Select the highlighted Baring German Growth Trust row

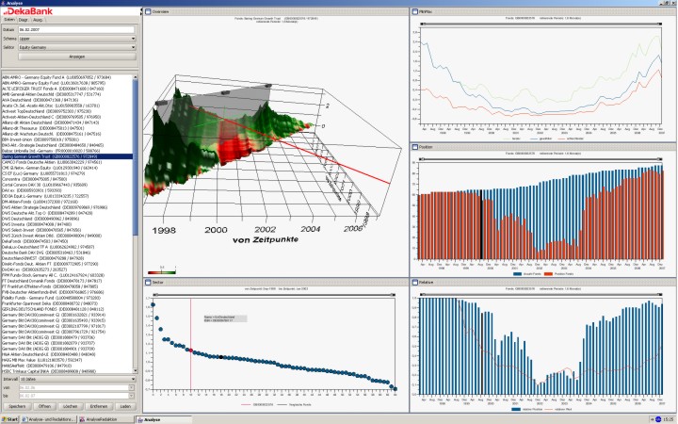pyautogui.click(x=68, y=156)
